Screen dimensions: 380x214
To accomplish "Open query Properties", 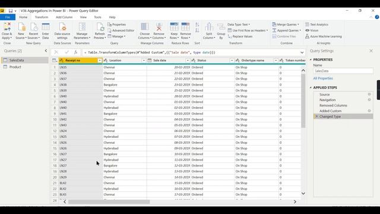I will (x=117, y=24).
